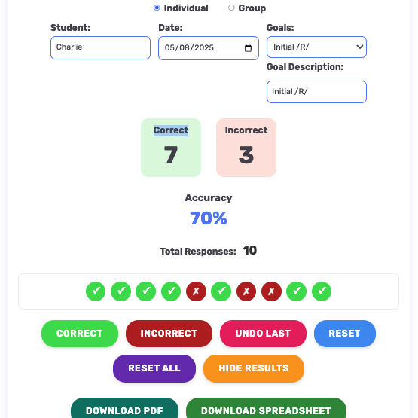The height and width of the screenshot is (418, 418).
Task: Click the Student name field with Charlie
Action: pos(100,47)
